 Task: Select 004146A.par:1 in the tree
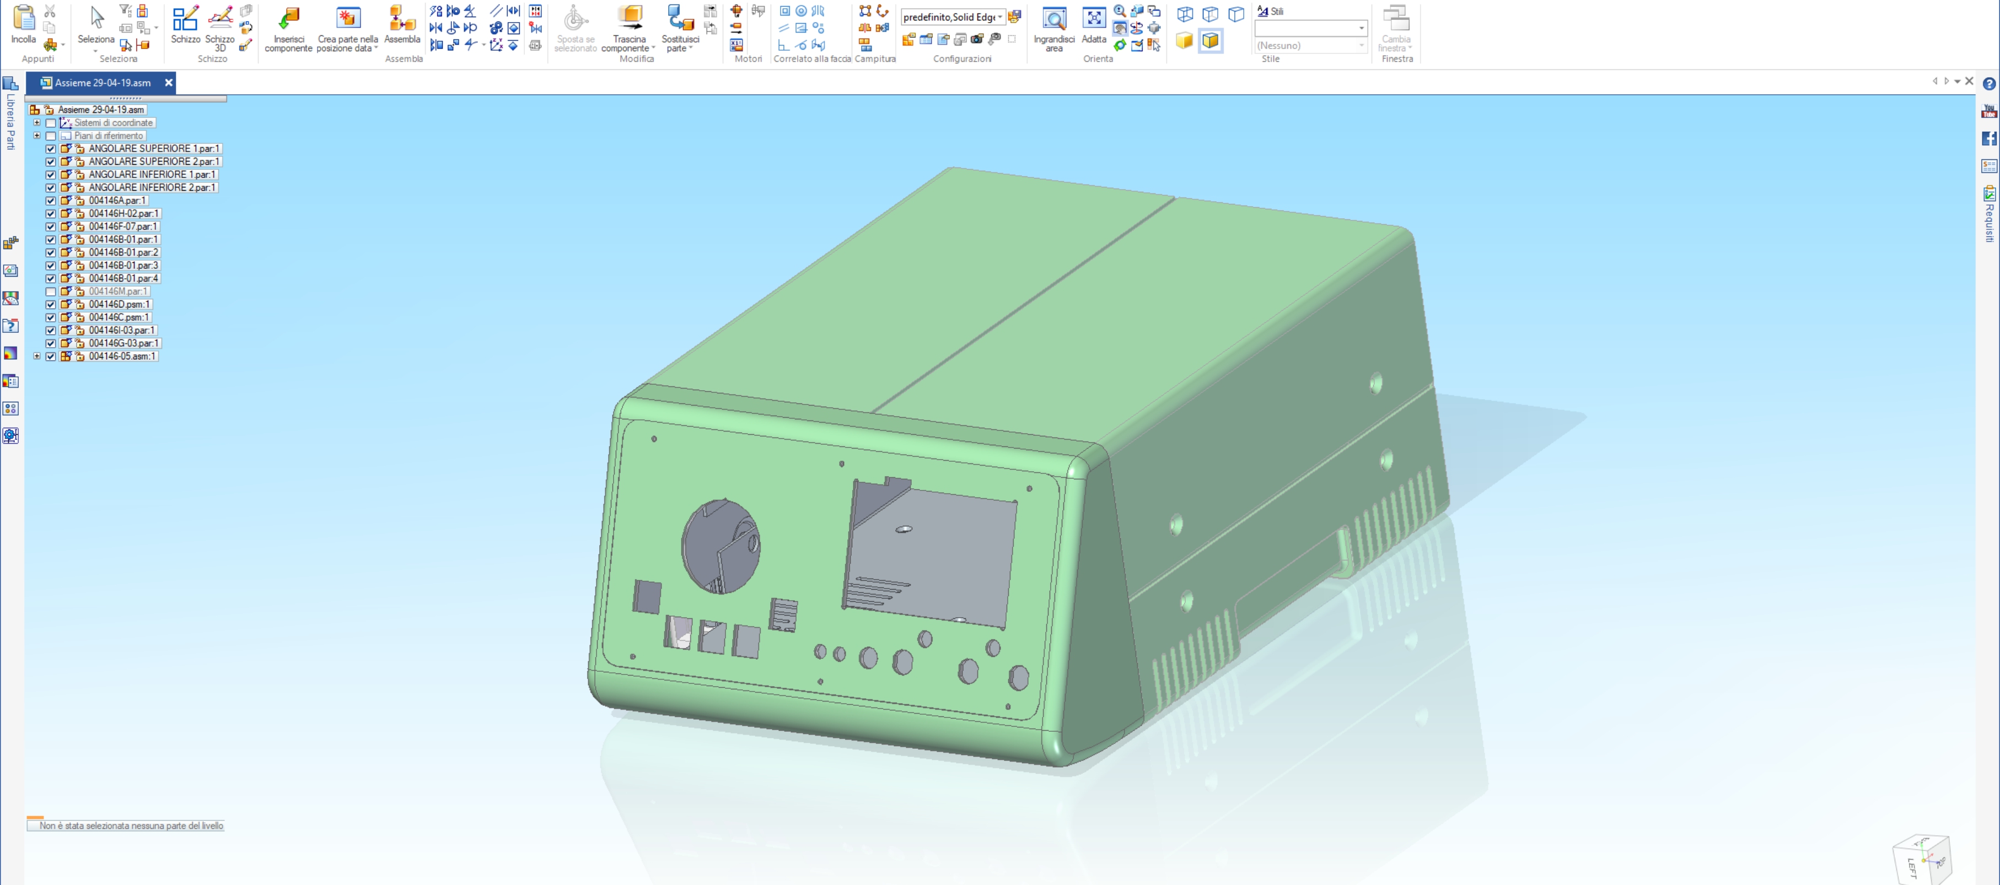pyautogui.click(x=116, y=201)
